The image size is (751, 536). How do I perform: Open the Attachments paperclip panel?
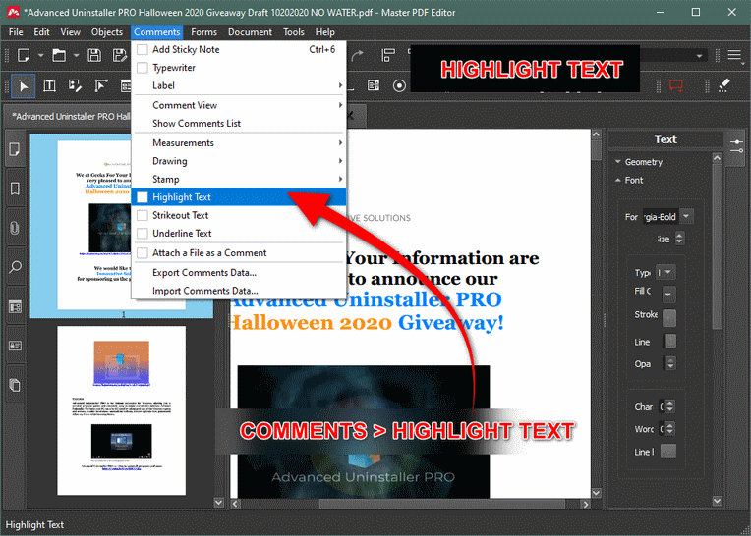point(15,228)
